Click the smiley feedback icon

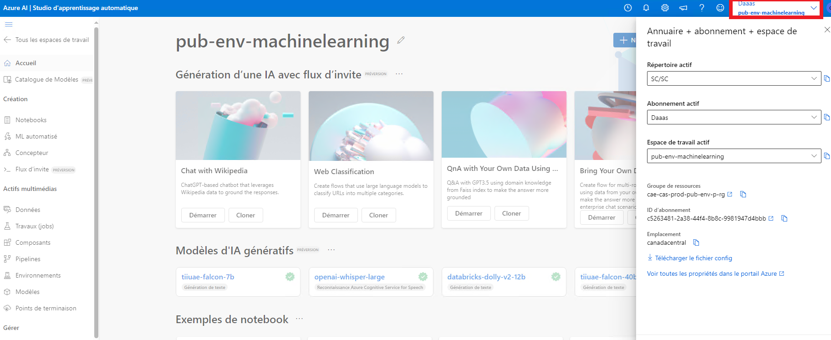720,8
